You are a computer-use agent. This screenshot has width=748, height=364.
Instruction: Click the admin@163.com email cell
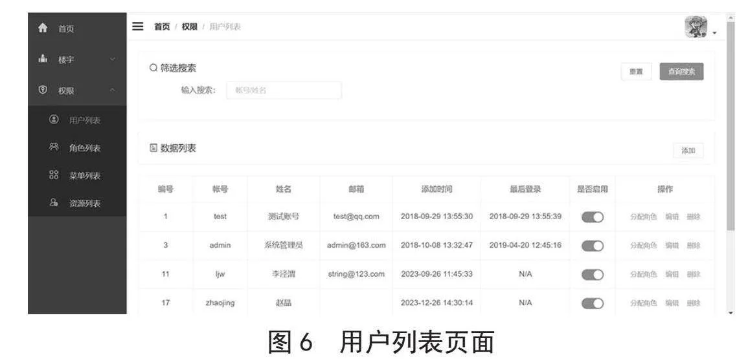(x=356, y=246)
